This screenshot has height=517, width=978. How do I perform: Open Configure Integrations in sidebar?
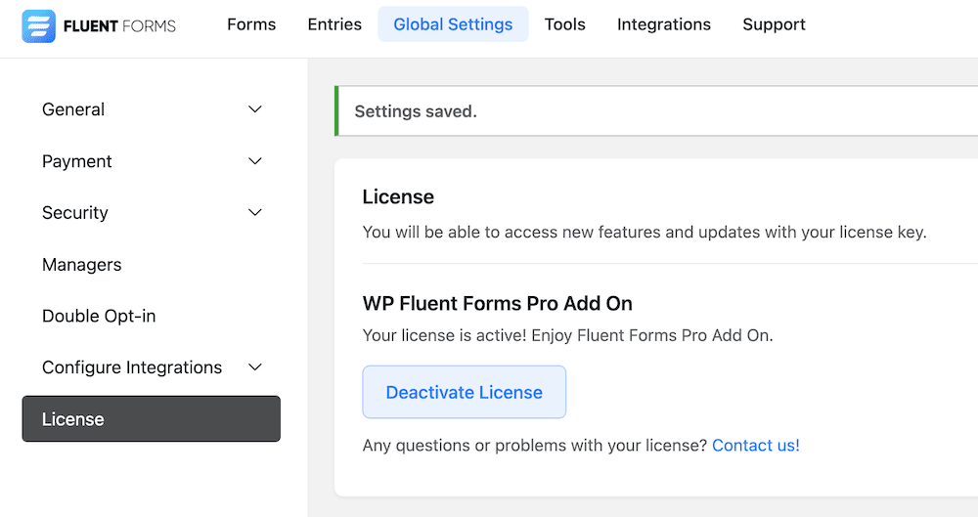132,367
